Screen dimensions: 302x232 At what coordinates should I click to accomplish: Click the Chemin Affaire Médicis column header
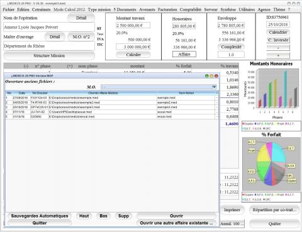pos(103,93)
